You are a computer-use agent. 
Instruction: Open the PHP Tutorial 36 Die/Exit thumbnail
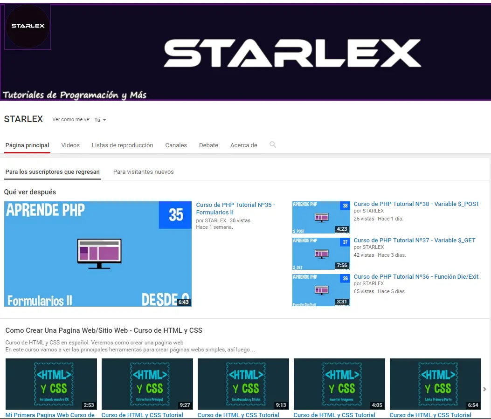[321, 290]
